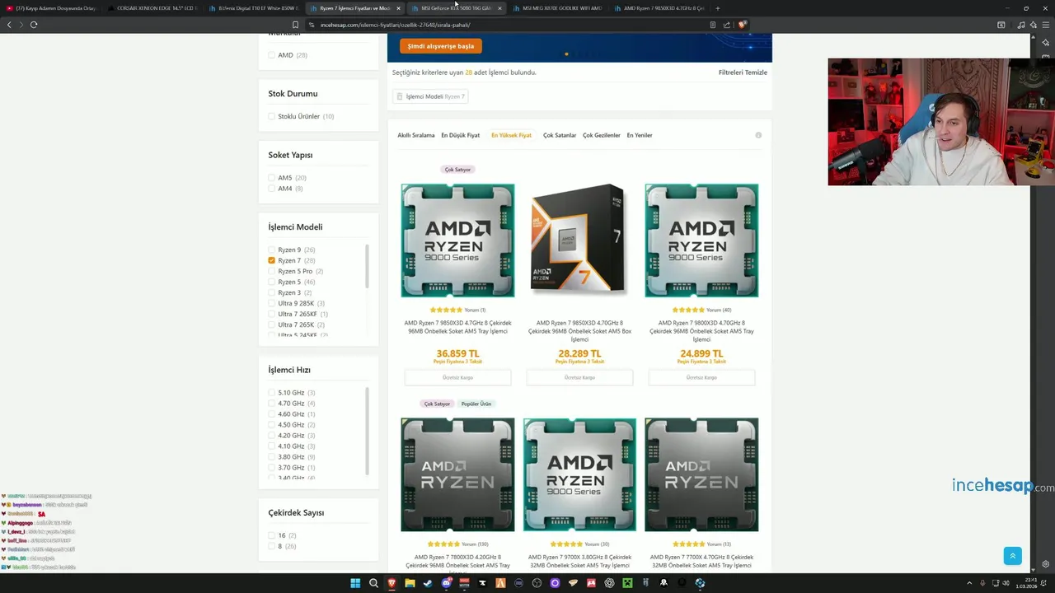Check Ryzen 9 processor model
This screenshot has width=1055, height=593.
click(x=271, y=250)
